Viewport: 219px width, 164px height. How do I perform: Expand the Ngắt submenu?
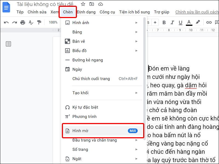click(102, 159)
